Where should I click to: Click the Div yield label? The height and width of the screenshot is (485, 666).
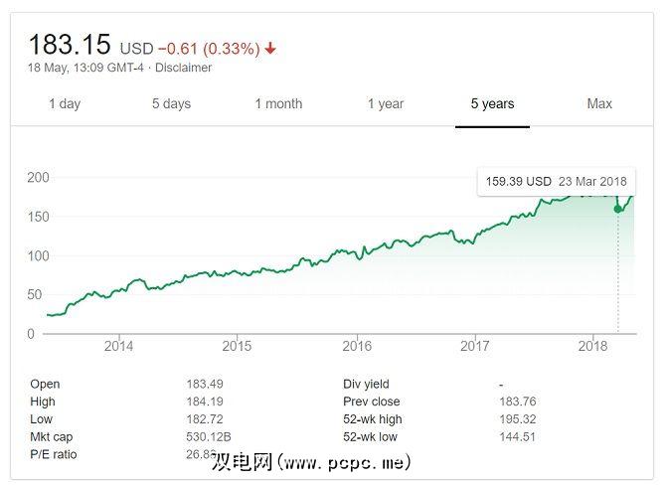366,384
